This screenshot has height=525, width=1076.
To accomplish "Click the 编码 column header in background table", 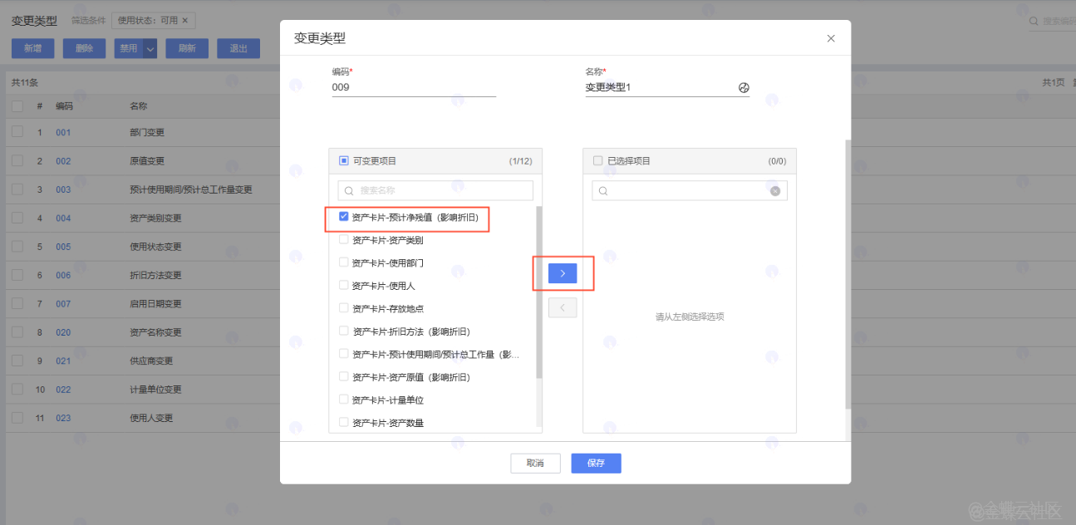I will (x=65, y=106).
